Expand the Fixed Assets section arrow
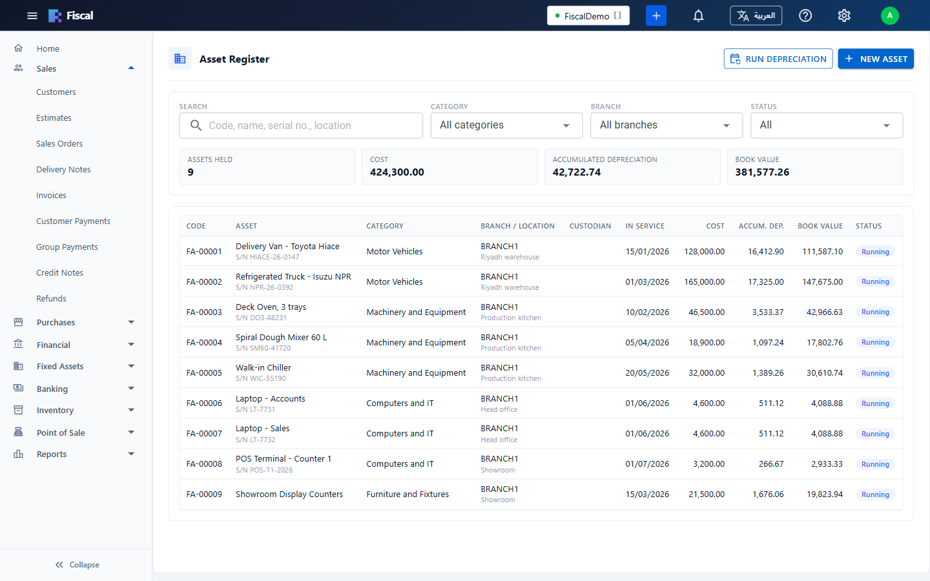 pos(131,366)
